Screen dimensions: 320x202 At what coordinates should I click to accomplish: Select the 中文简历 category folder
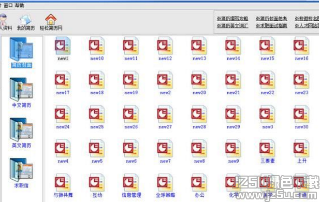(21, 93)
